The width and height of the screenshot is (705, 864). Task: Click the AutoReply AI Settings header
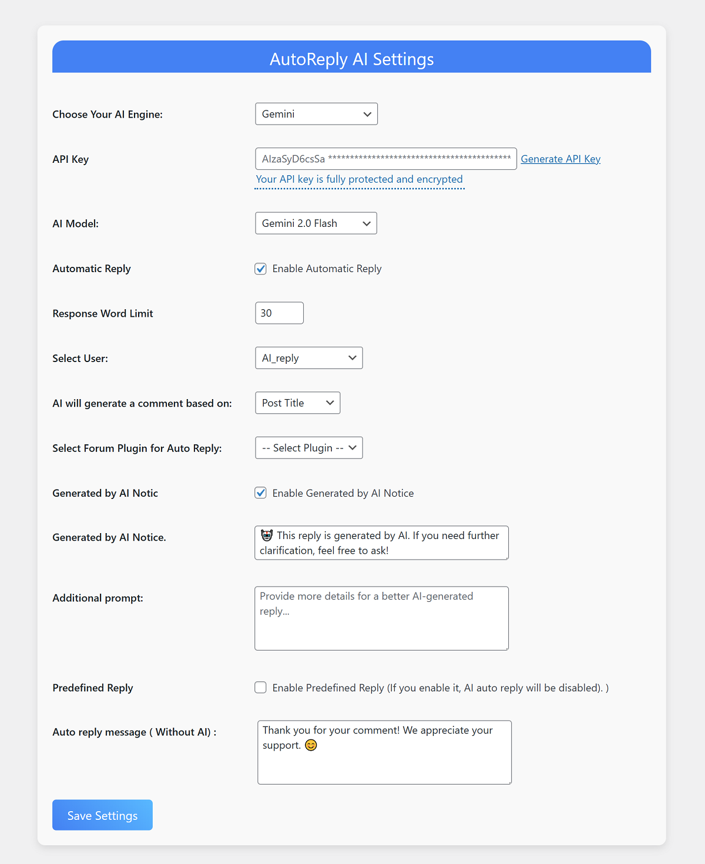coord(351,59)
